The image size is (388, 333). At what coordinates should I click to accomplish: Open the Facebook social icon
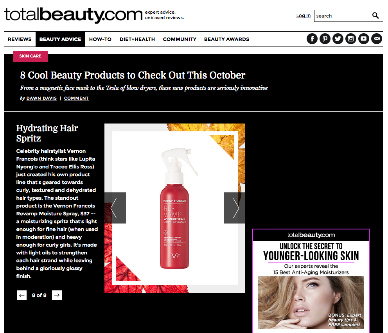click(312, 39)
